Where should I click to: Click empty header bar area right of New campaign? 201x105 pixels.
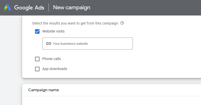pyautogui.click(x=146, y=7)
